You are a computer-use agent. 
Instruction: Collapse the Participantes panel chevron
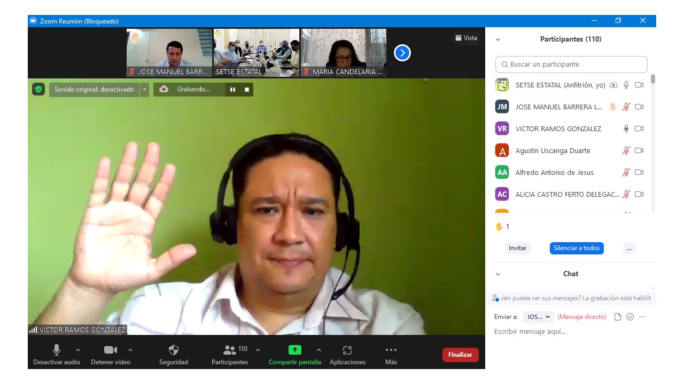pyautogui.click(x=498, y=39)
